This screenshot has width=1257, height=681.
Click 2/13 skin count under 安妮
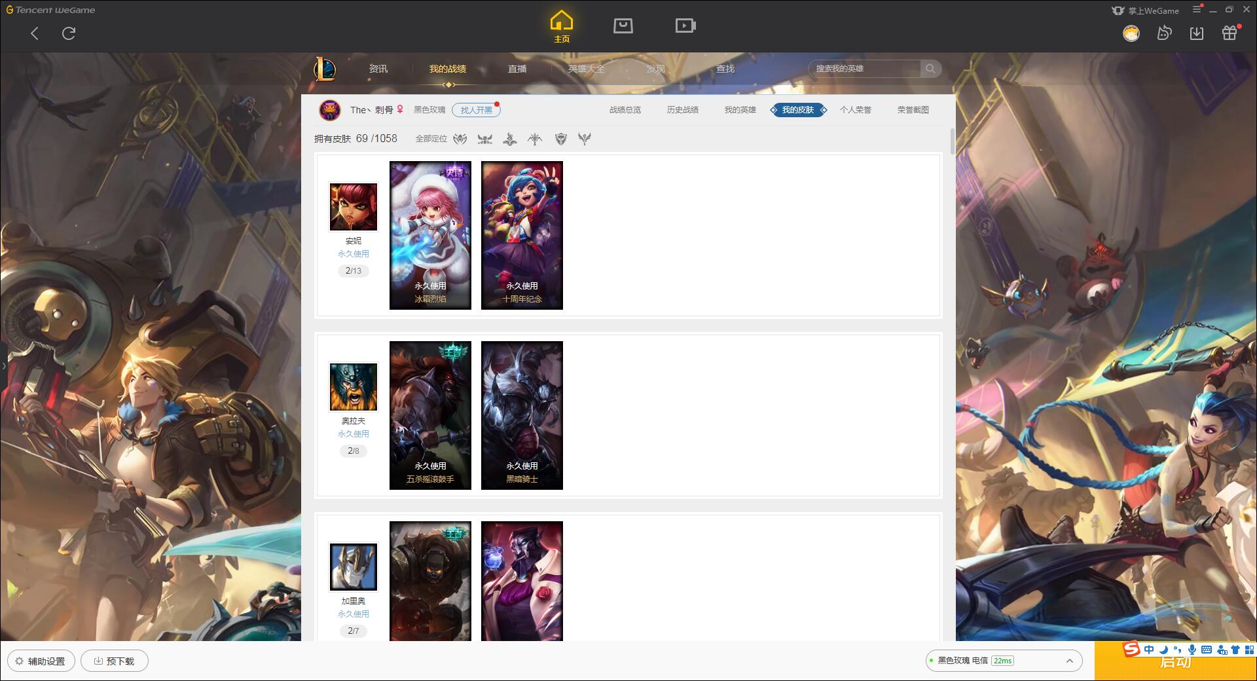[x=354, y=270]
